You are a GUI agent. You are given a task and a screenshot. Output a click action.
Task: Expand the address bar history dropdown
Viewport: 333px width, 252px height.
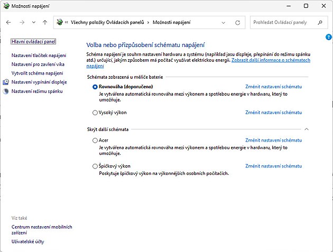point(224,23)
